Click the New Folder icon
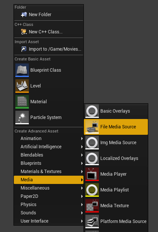 [x=24, y=15]
